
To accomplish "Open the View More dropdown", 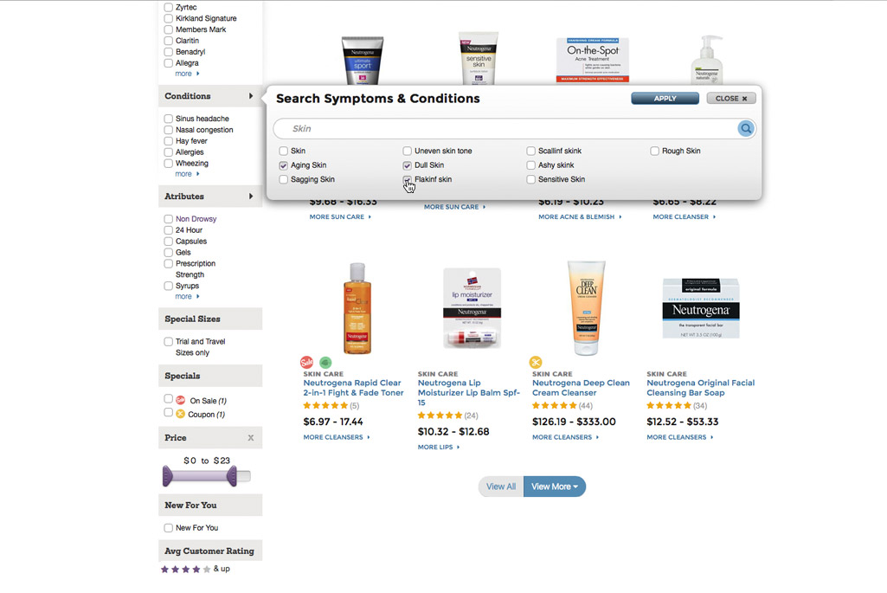I will [555, 487].
